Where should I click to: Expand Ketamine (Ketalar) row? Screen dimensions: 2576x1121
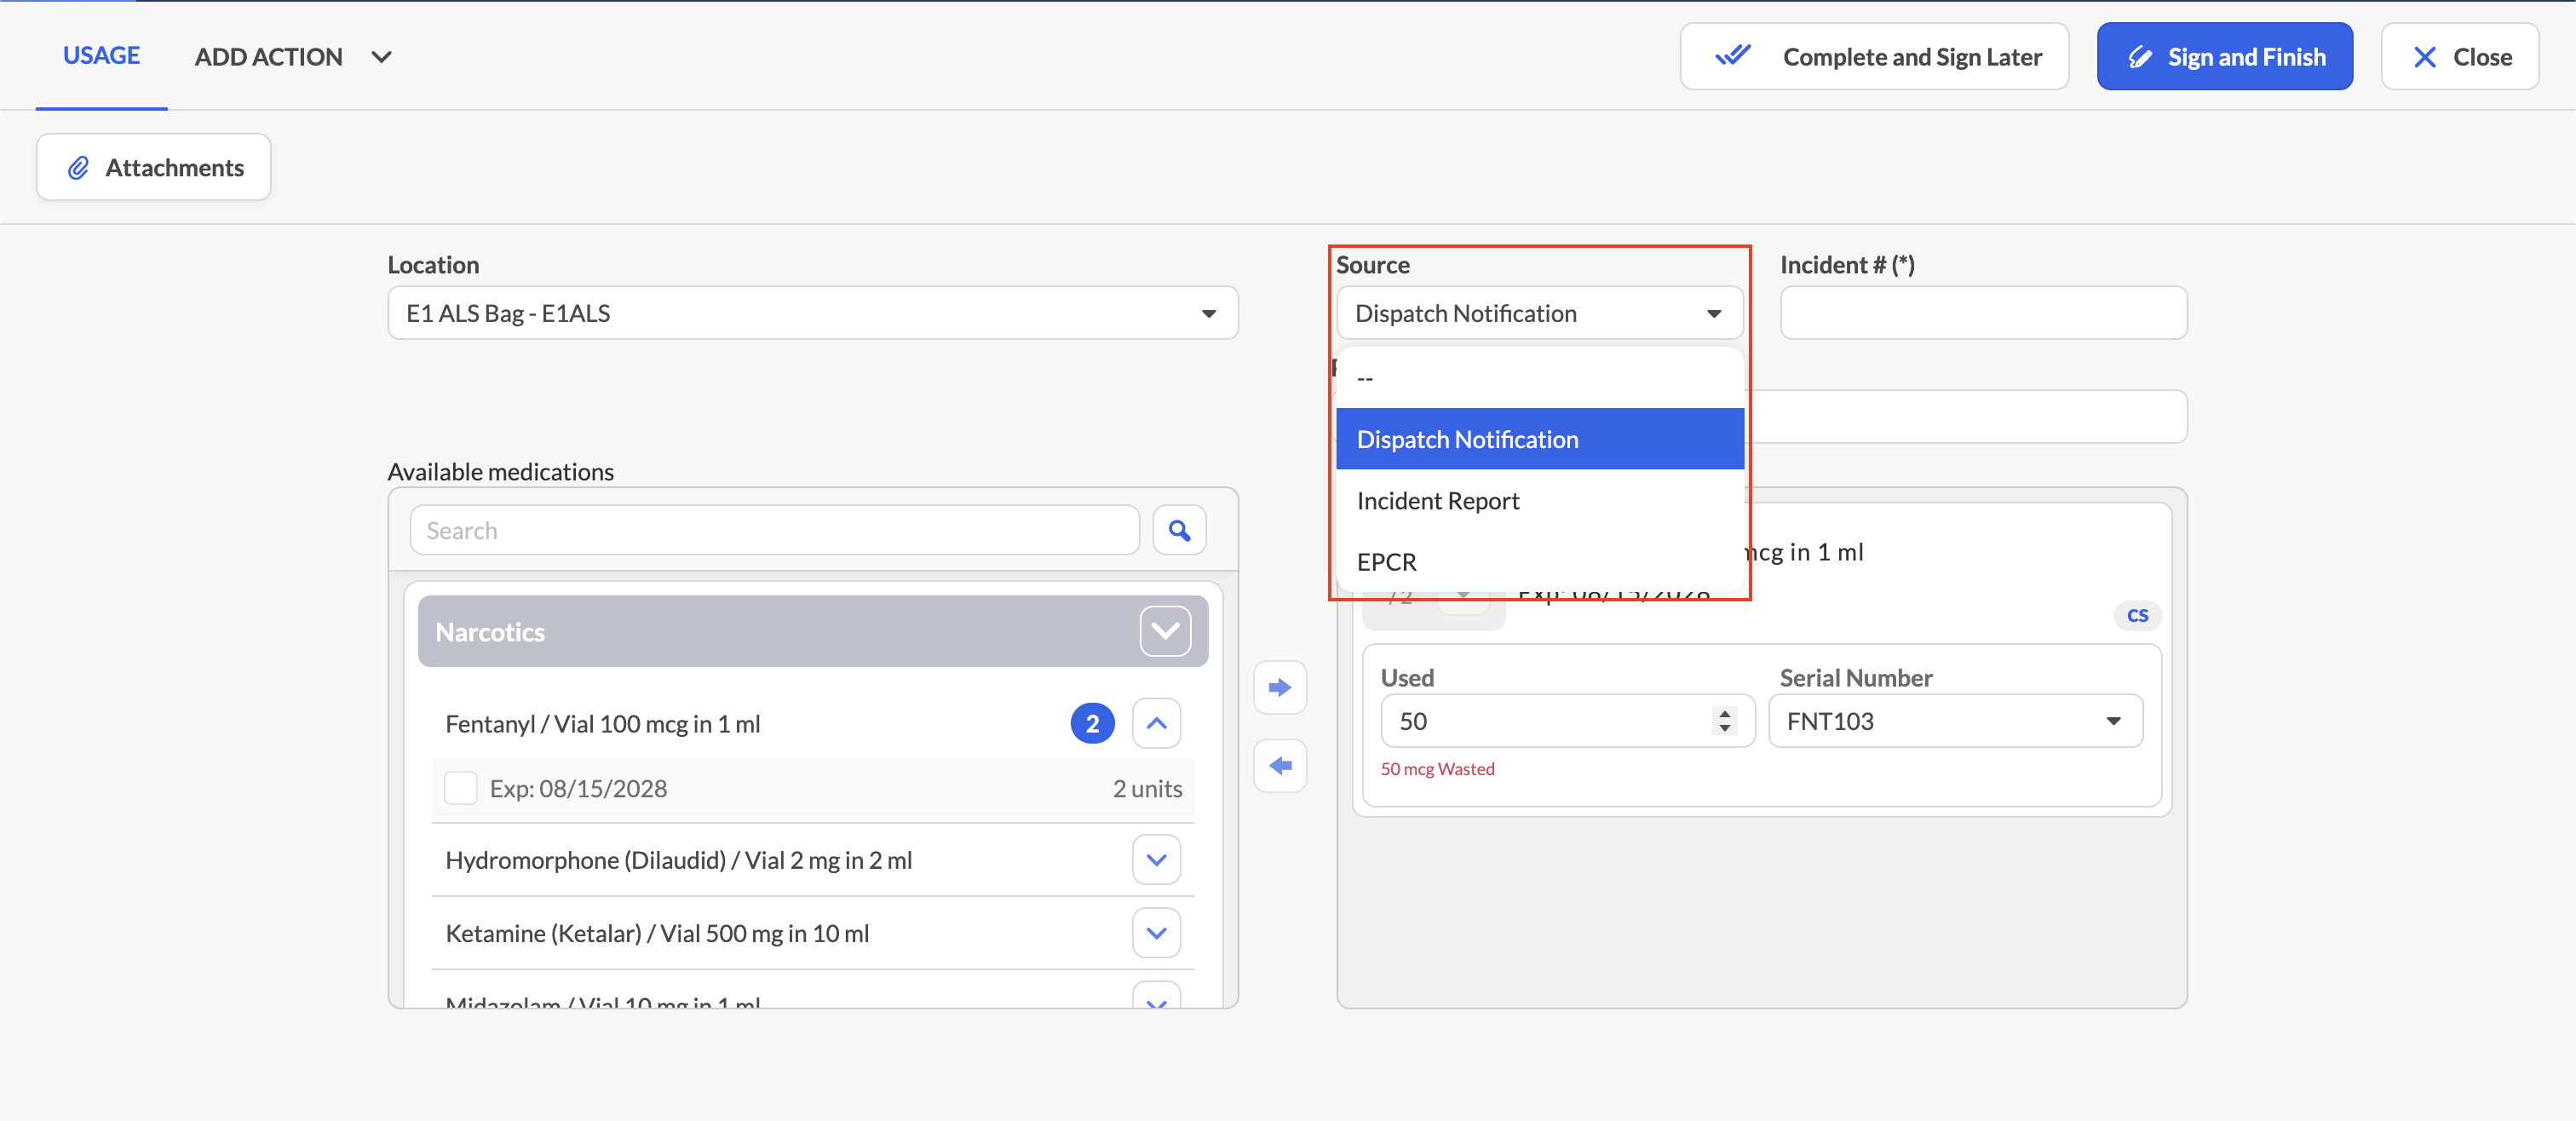[1156, 933]
